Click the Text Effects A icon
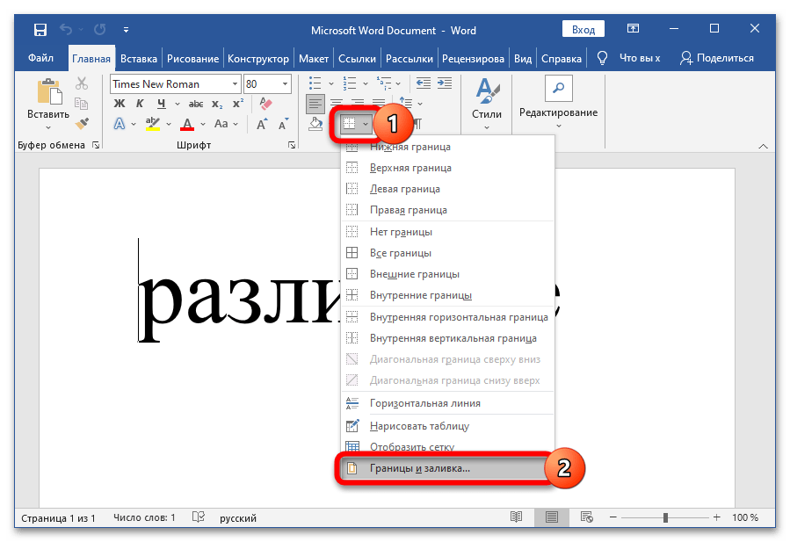This screenshot has height=542, width=790. click(x=120, y=124)
